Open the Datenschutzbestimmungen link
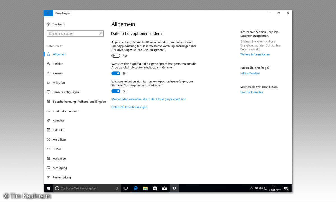336x202 pixels. (129, 107)
